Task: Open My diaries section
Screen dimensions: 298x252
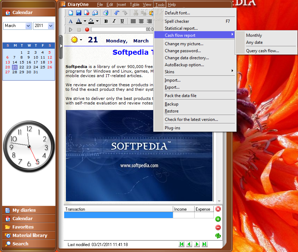Action: pos(29,210)
